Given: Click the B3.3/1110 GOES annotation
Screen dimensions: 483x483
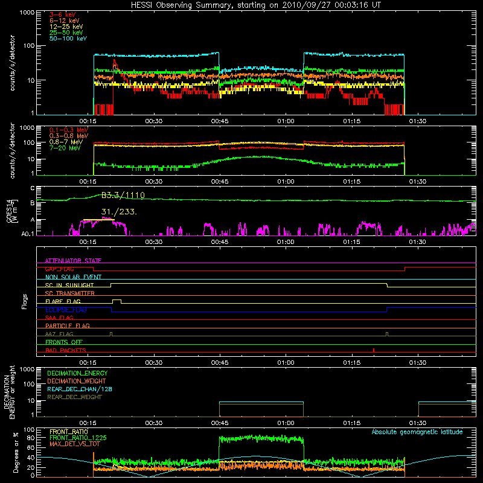Looking at the screenshot, I should (x=123, y=195).
